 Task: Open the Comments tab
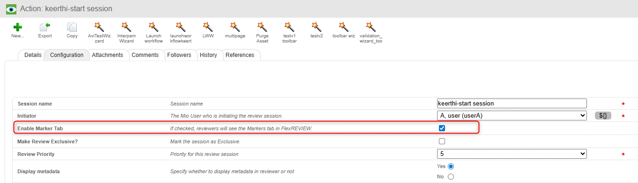pyautogui.click(x=145, y=55)
